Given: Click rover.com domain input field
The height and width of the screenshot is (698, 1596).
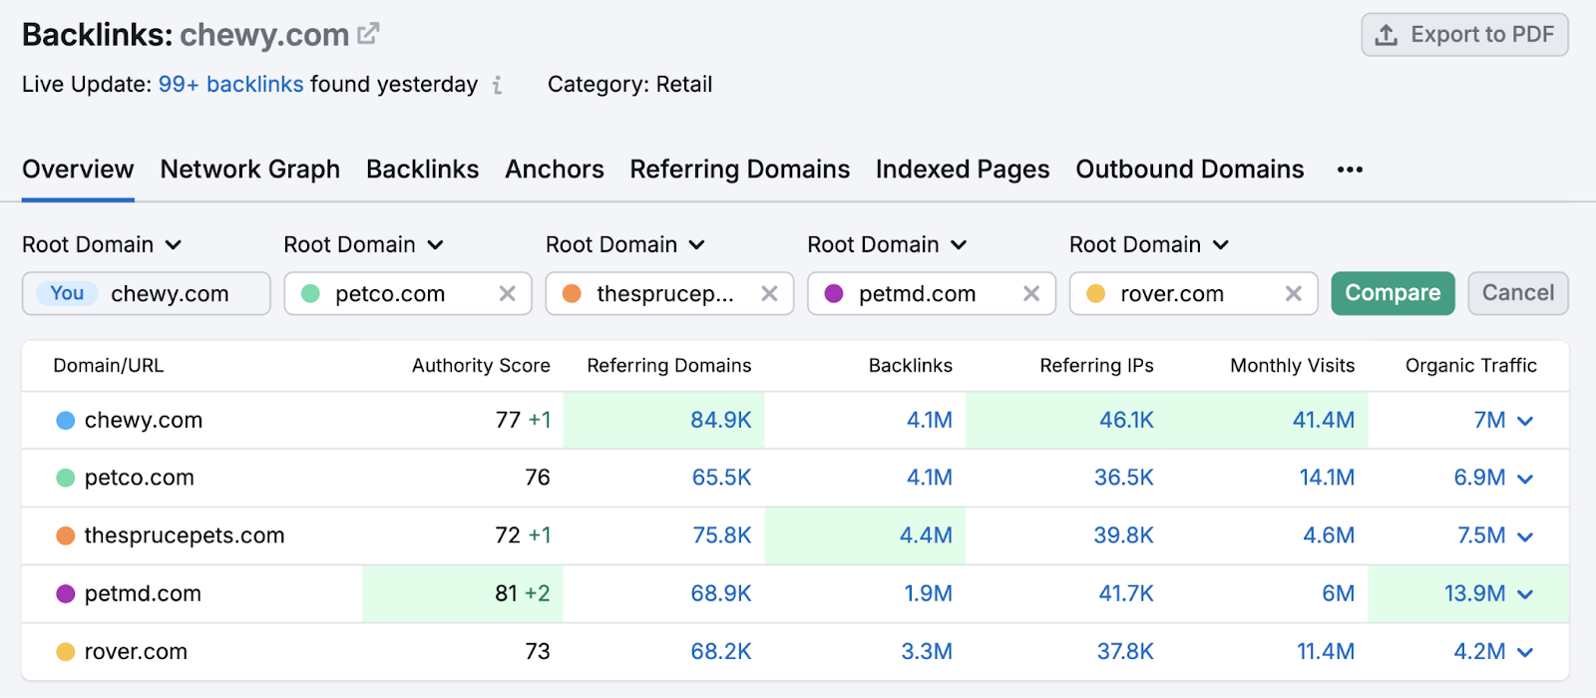Looking at the screenshot, I should coord(1194,293).
